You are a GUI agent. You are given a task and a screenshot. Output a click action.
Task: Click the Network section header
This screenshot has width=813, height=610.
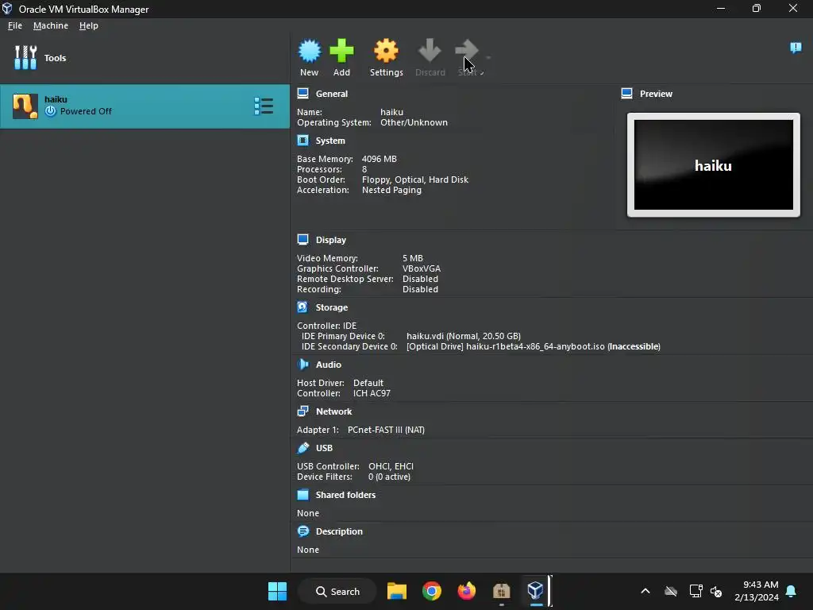point(334,411)
